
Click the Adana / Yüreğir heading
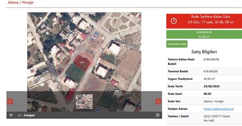(x=21, y=2)
